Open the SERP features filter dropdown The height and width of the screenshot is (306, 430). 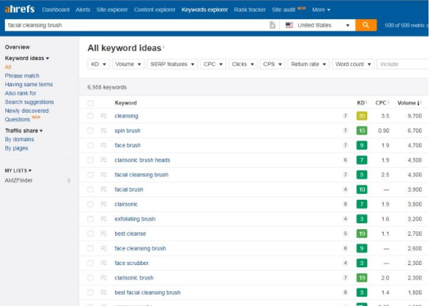[x=172, y=64]
